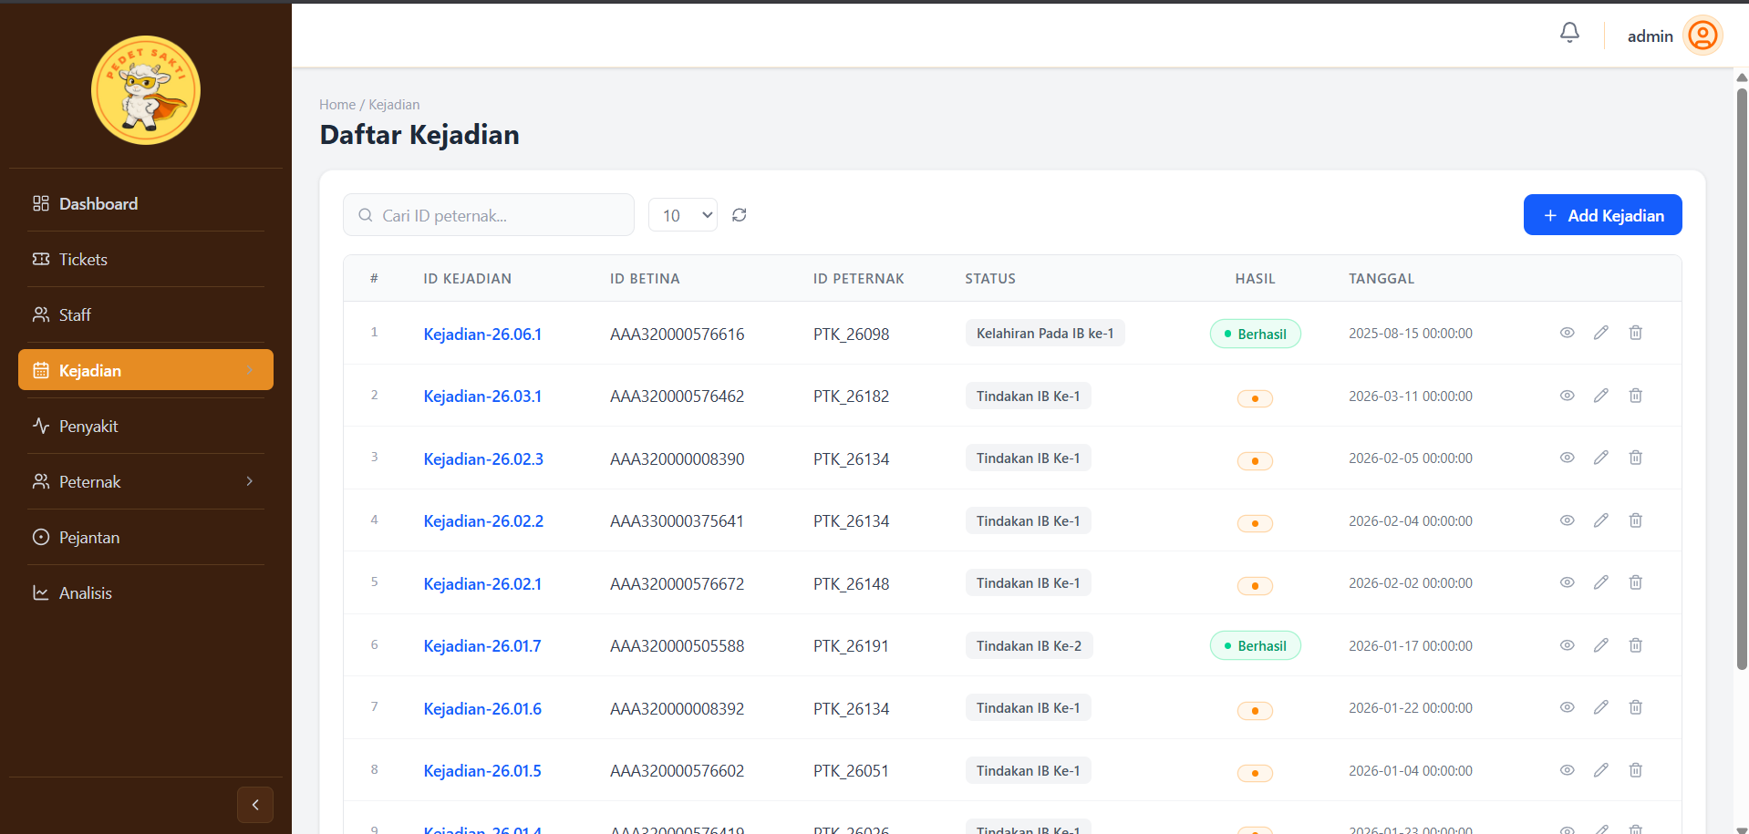Edit the Kejadian-26.02.2 row
The height and width of the screenshot is (834, 1749).
tap(1601, 520)
